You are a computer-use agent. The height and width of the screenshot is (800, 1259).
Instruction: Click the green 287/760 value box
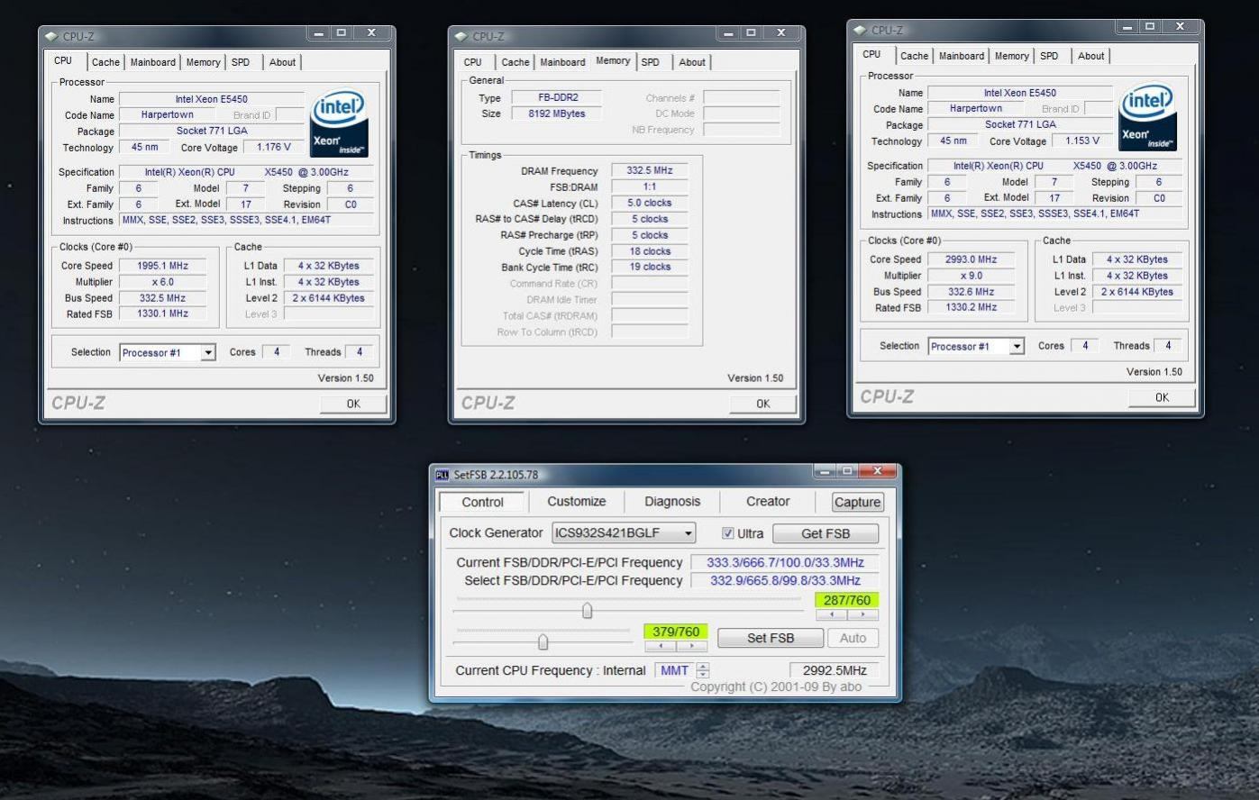pyautogui.click(x=847, y=600)
